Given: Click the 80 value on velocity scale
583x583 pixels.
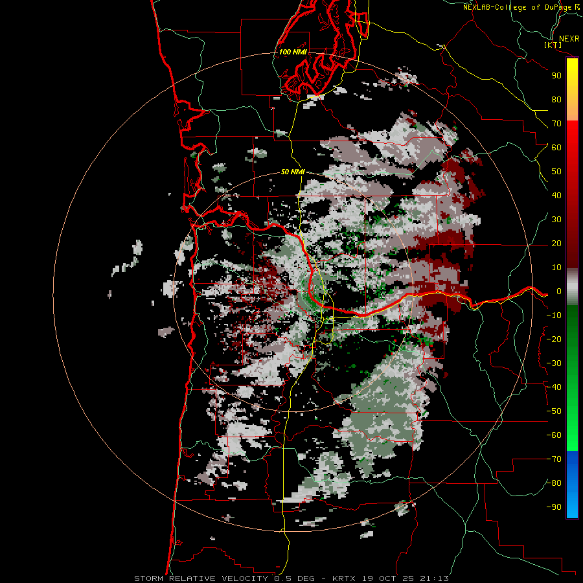Looking at the screenshot, I should pos(556,100).
